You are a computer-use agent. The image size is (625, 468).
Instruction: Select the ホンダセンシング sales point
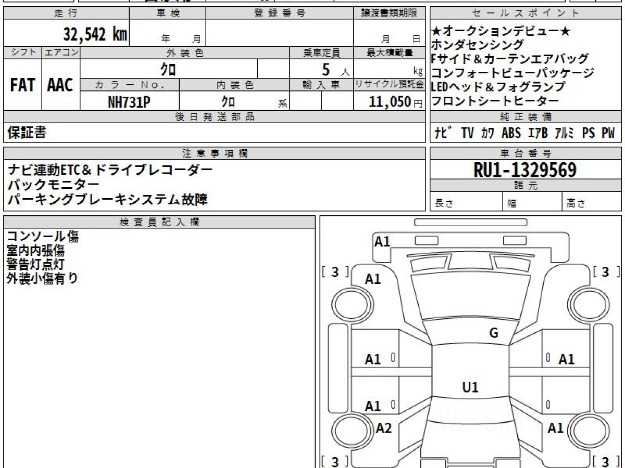coord(478,45)
